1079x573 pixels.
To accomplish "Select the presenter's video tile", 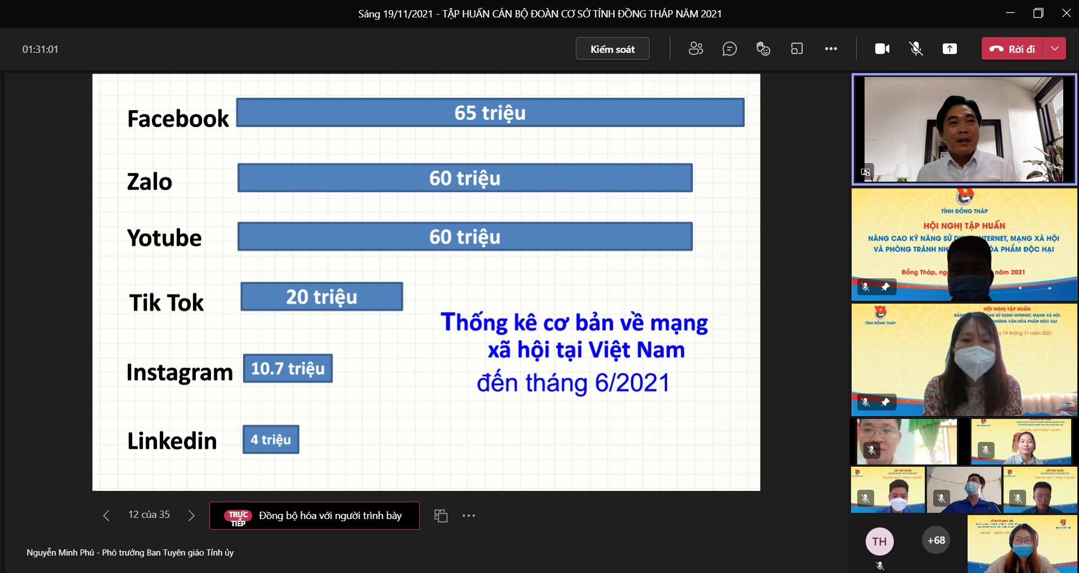I will tap(964, 129).
